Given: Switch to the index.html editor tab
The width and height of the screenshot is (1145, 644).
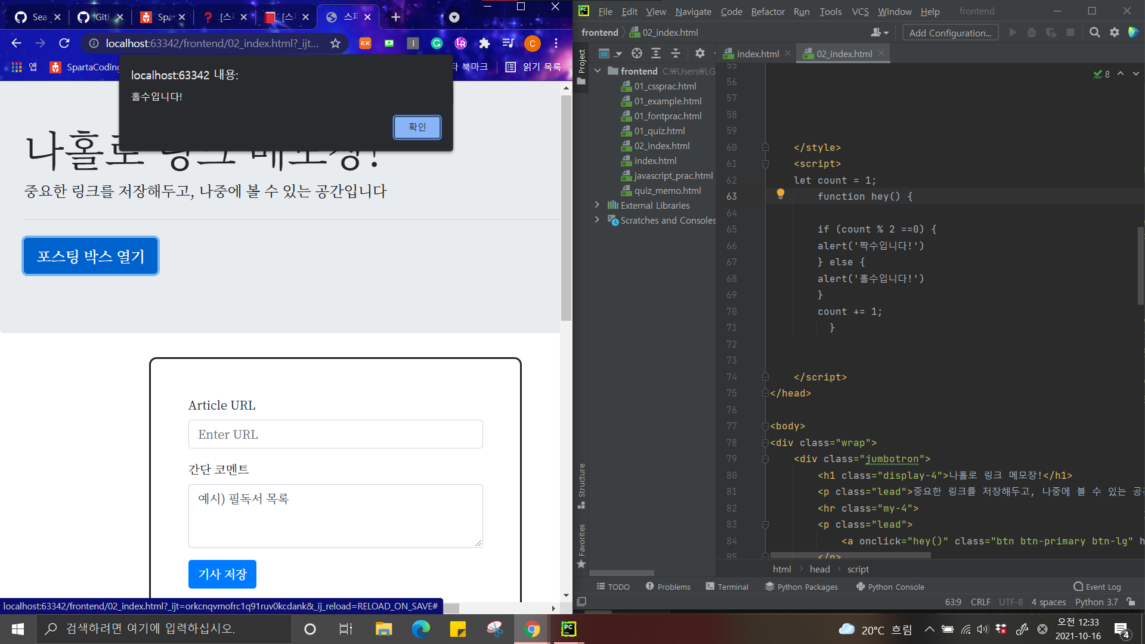Looking at the screenshot, I should [x=757, y=54].
